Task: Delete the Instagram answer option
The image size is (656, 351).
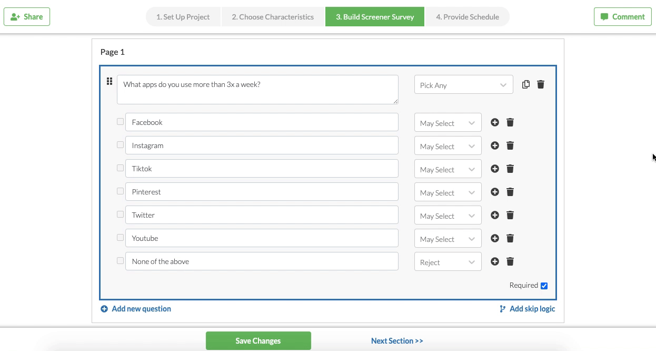Action: click(x=510, y=145)
